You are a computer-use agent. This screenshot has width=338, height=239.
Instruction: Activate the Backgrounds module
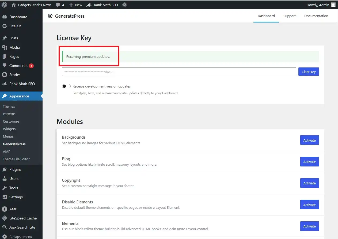click(309, 140)
